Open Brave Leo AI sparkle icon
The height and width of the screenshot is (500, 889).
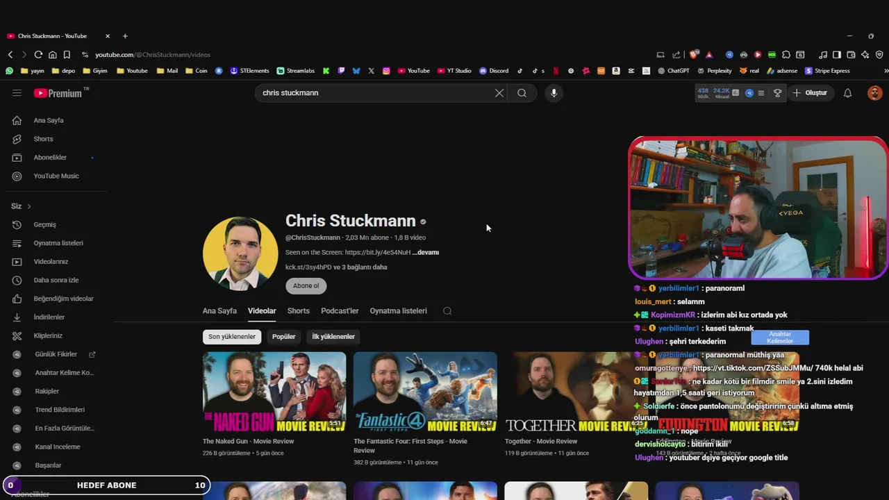click(x=865, y=55)
